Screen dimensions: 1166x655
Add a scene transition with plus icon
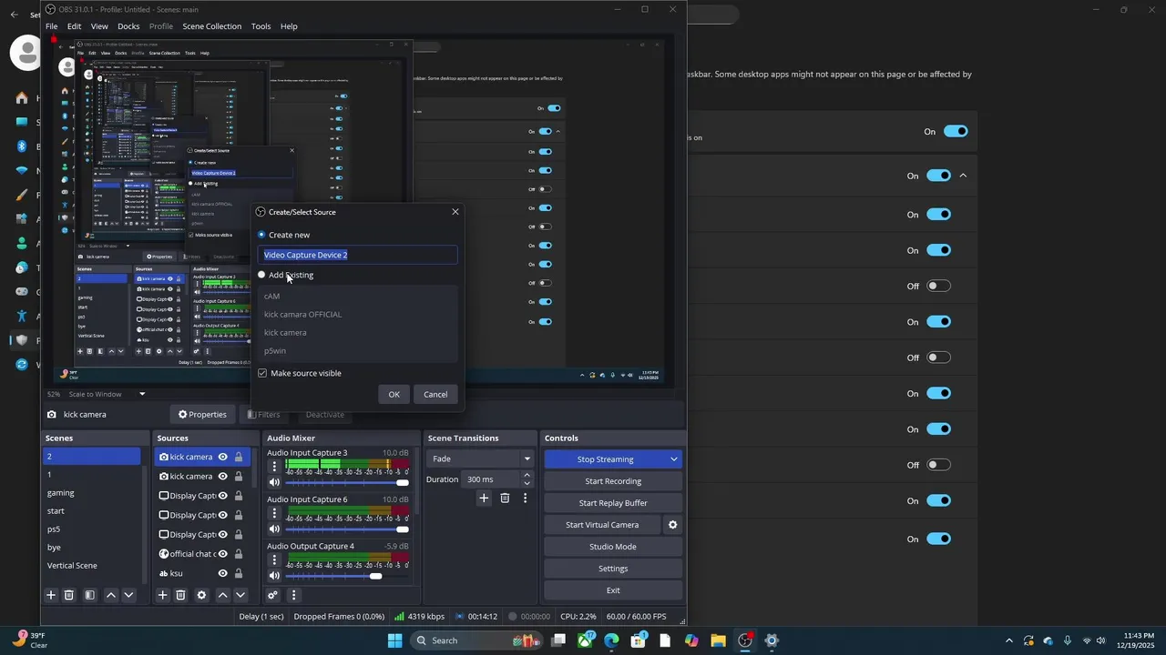pos(484,499)
